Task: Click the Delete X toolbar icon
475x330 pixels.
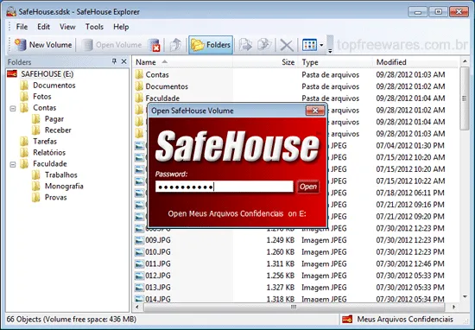Action: [x=286, y=46]
